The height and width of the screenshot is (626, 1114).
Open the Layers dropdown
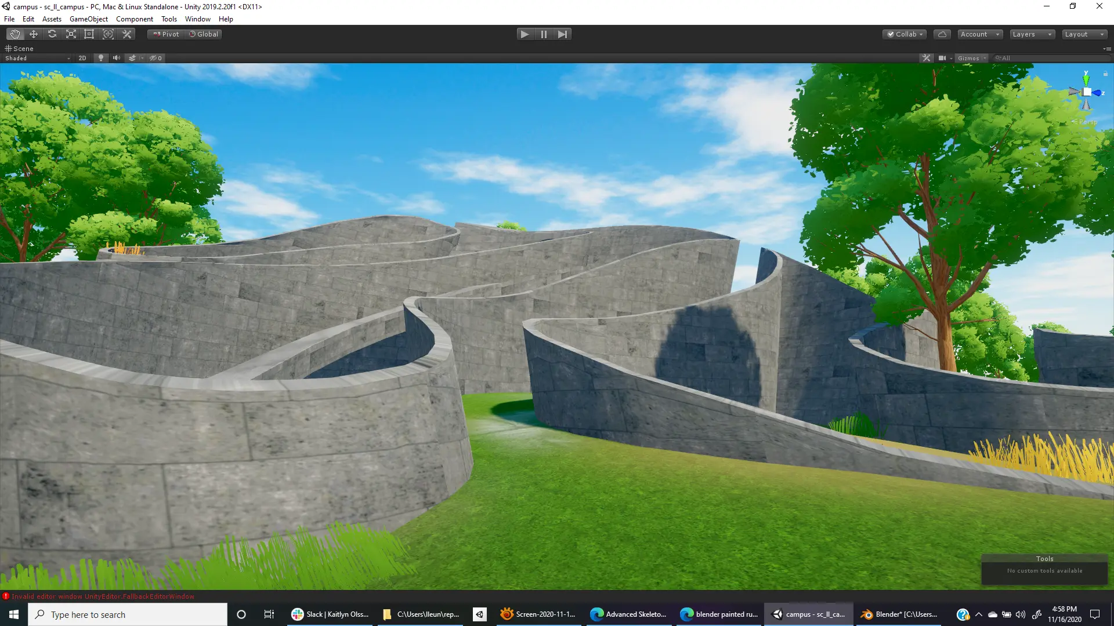point(1032,34)
